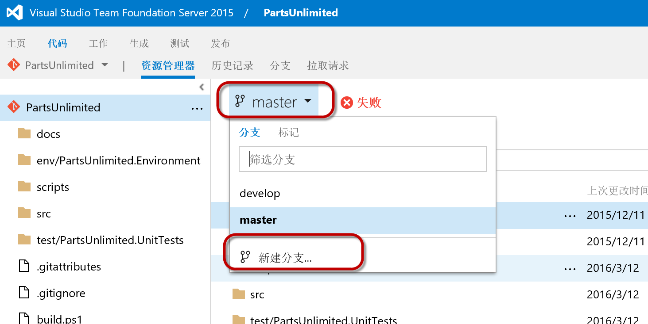The image size is (648, 324).
Task: Open ellipsis menu on the 2015/12/11 highlighted row
Action: click(570, 216)
